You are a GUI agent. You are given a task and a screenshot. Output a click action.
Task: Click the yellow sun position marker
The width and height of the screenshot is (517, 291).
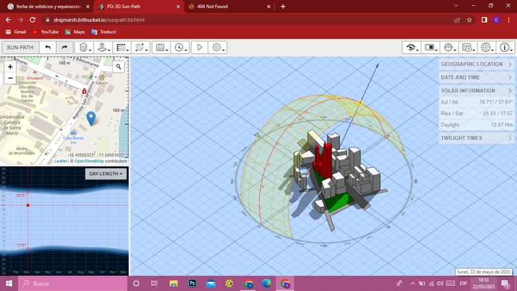click(360, 103)
